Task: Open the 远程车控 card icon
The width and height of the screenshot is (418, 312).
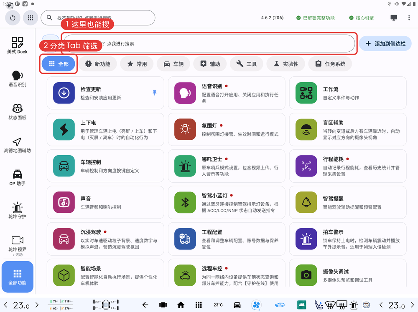Action: pos(185,275)
